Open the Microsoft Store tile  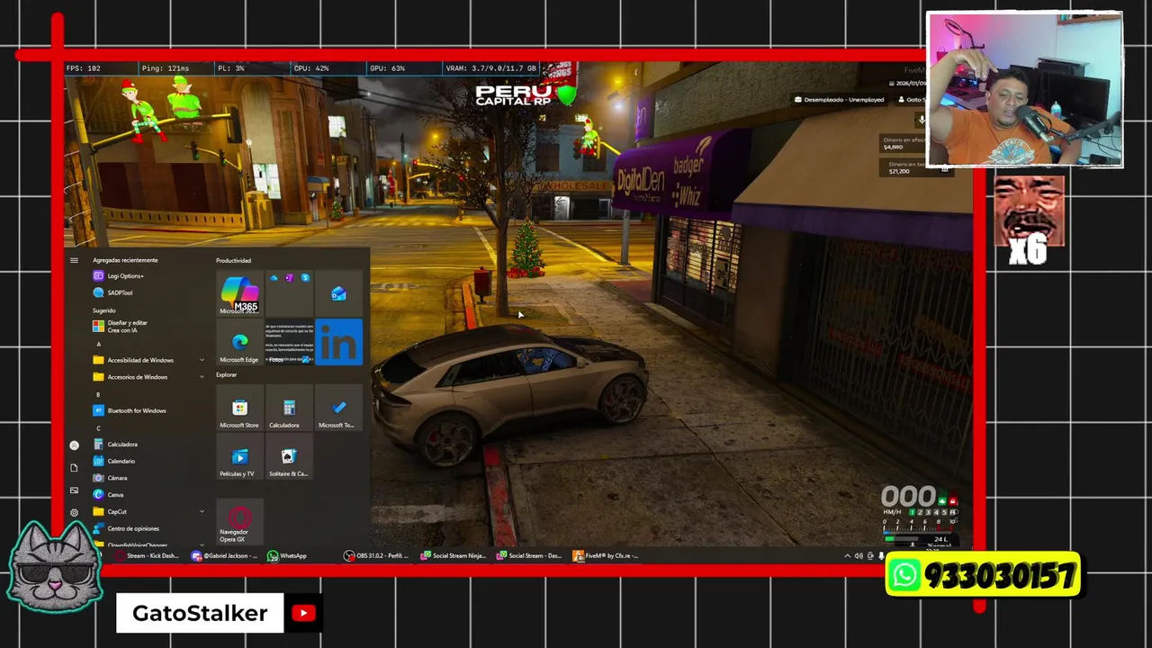coord(239,409)
